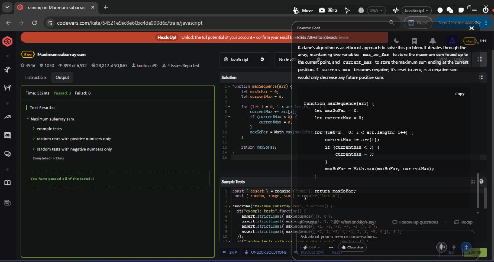Click the overlay info circle icon
The width and height of the screenshot is (494, 262).
[440, 10]
